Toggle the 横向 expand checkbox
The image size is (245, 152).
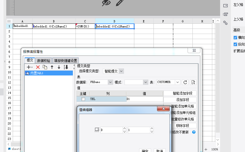[x=235, y=37]
